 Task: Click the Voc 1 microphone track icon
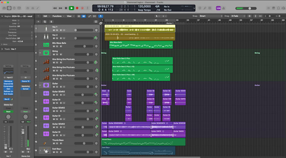click(x=46, y=29)
